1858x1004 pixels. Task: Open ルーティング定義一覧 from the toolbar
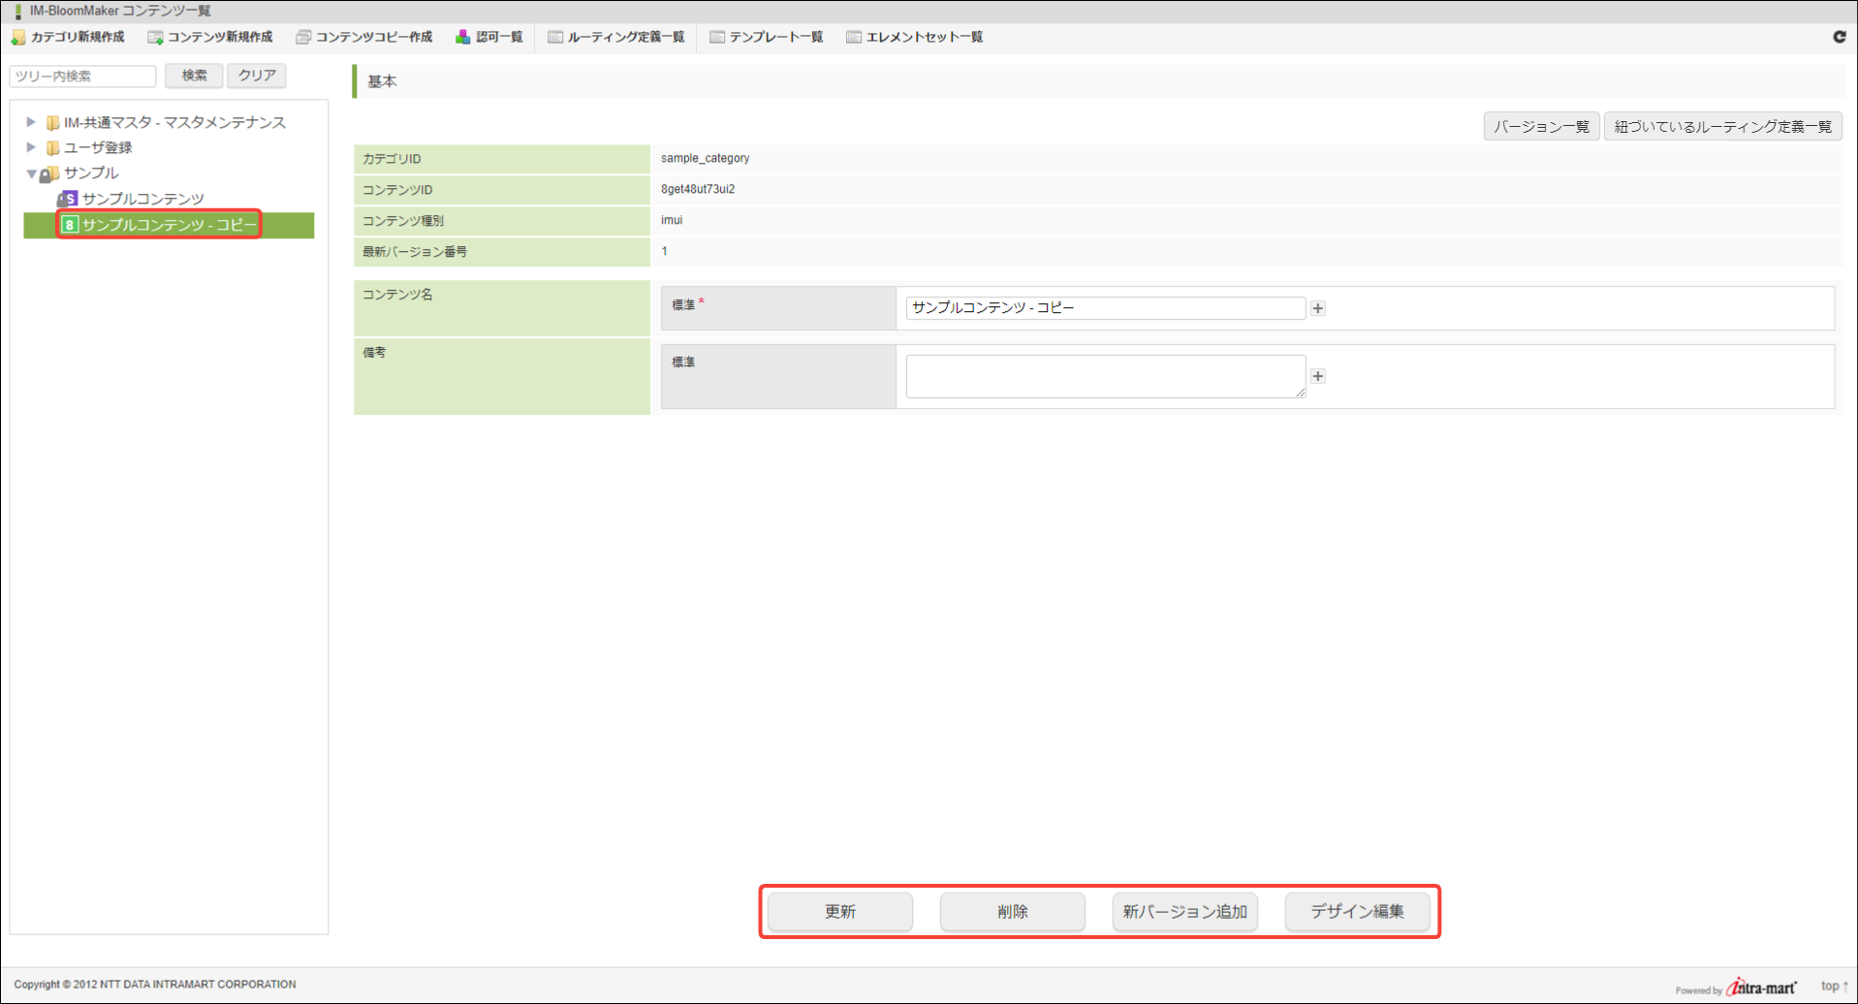[616, 37]
